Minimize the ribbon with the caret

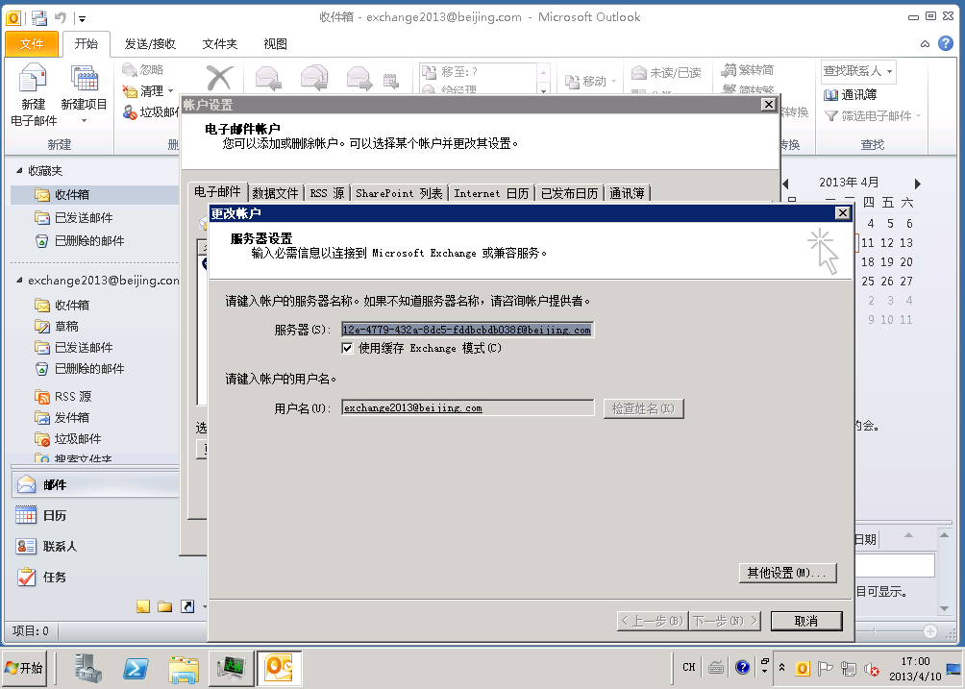[925, 43]
